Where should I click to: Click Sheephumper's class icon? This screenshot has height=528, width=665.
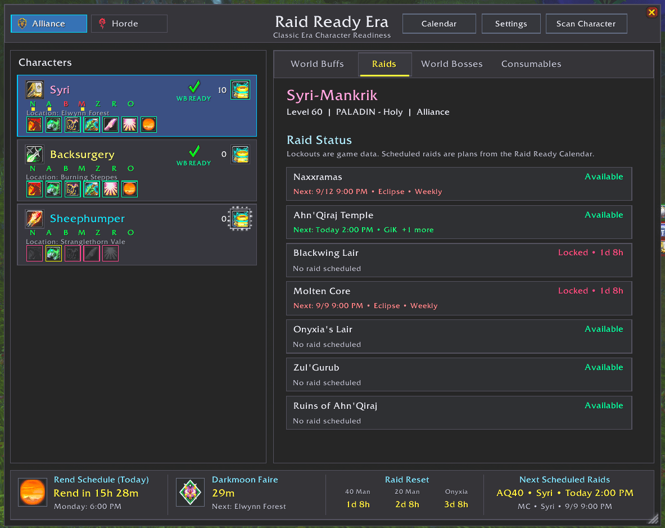(34, 219)
